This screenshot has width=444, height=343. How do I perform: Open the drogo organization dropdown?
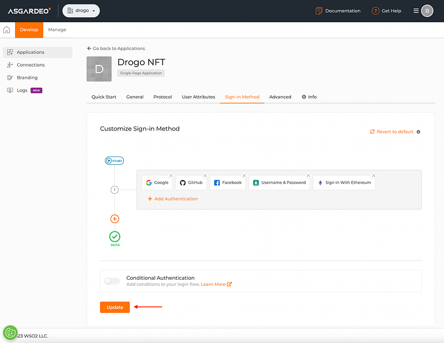point(81,11)
